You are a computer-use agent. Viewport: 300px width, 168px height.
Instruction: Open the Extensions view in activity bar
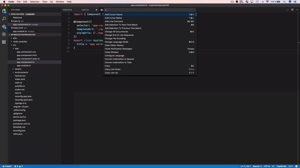(x=4, y=42)
